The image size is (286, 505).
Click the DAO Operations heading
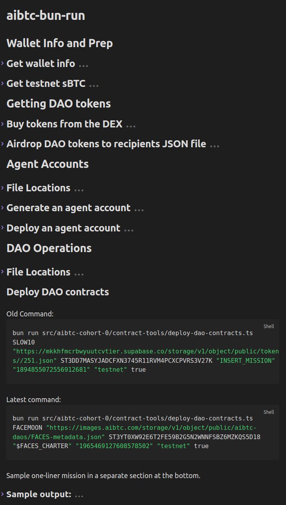click(49, 248)
